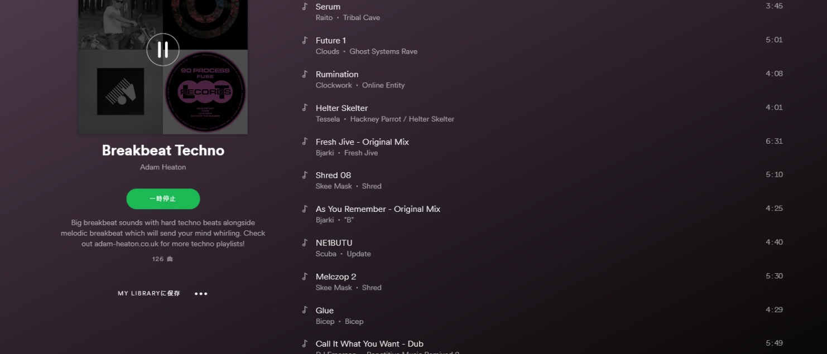Click the note icon beside Rumination
827x354 pixels.
(x=305, y=74)
